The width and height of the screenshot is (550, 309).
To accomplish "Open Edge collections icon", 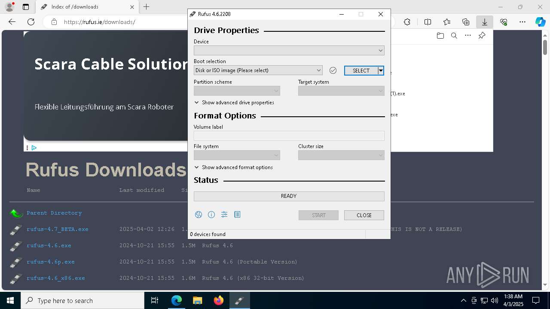I will (466, 22).
